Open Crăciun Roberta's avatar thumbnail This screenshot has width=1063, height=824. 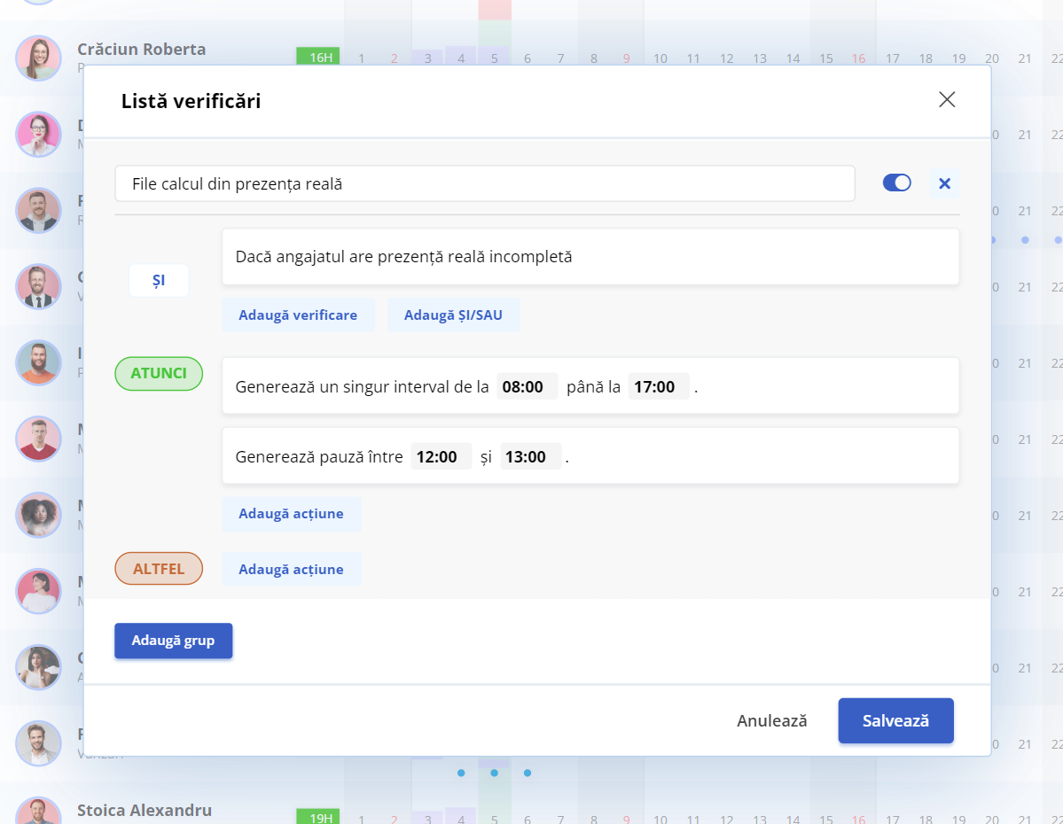click(39, 58)
